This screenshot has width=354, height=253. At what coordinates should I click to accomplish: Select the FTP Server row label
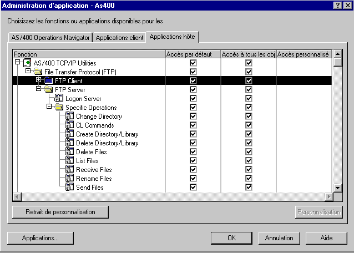pyautogui.click(x=70, y=90)
